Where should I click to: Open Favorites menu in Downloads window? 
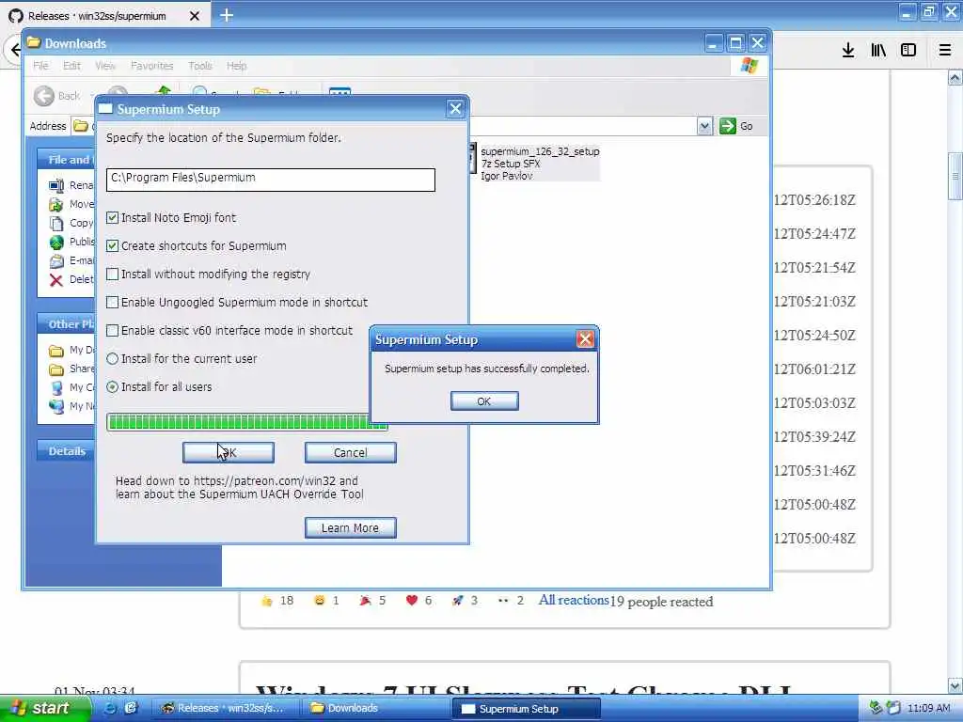point(151,66)
